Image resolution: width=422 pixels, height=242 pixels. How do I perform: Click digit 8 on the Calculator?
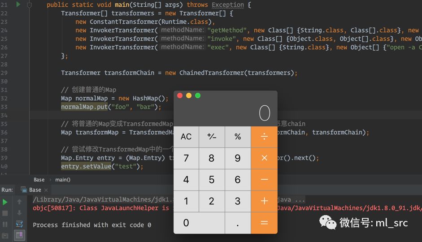point(212,158)
